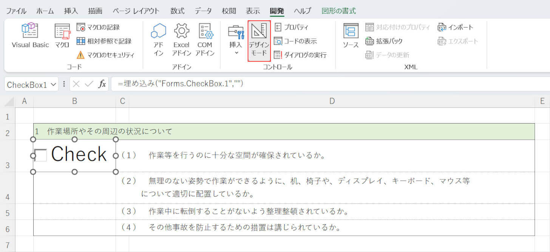
Task: Toggle デザインモード (Design Mode)
Action: [x=259, y=41]
